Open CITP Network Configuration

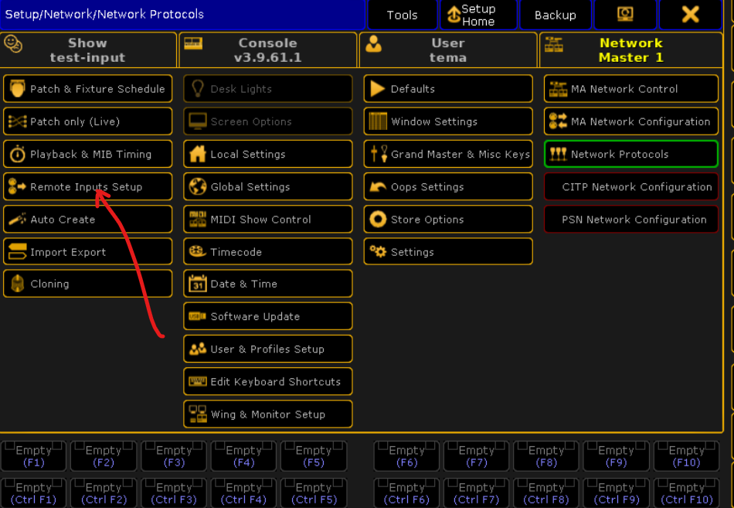click(x=631, y=186)
